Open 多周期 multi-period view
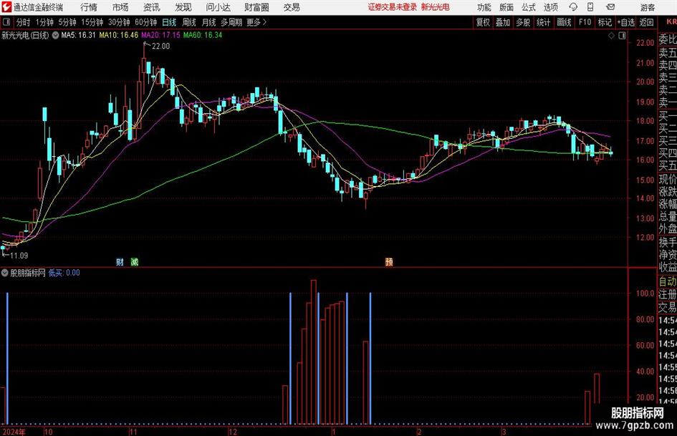The image size is (677, 436). [231, 22]
